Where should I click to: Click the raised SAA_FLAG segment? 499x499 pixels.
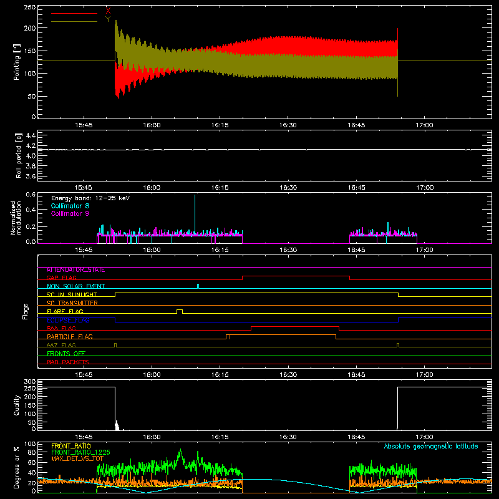click(294, 327)
